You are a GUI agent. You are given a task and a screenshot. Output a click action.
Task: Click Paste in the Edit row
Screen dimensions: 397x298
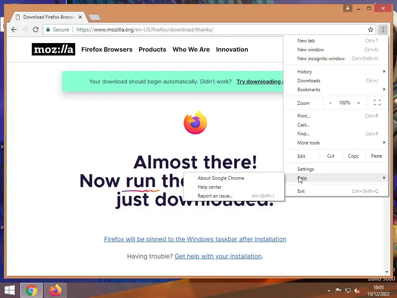[376, 156]
